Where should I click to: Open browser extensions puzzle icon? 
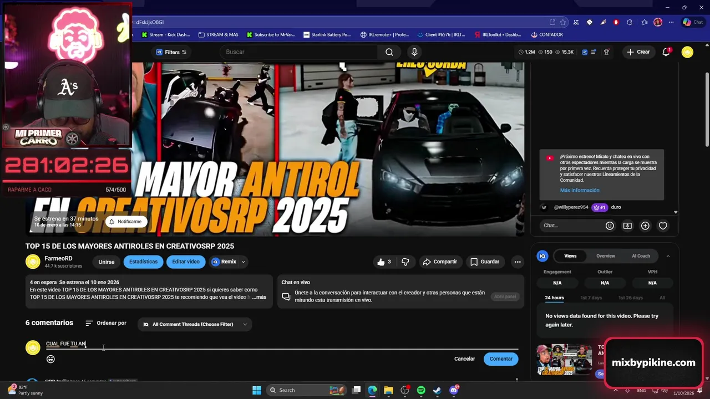pyautogui.click(x=630, y=22)
